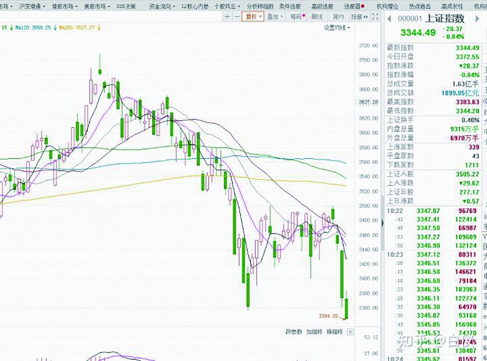Open the 资金流向 fund flow dropdown
Image resolution: width=487 pixels, height=361 pixels.
(x=159, y=5)
